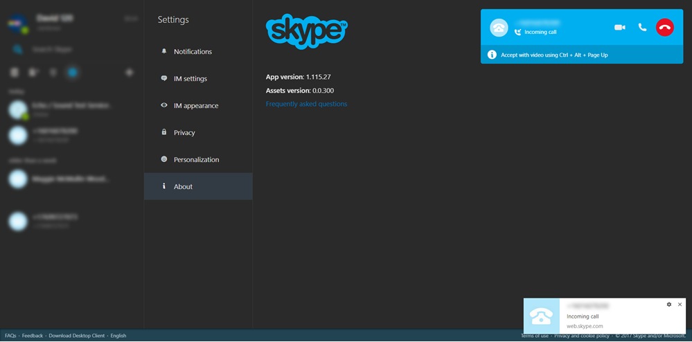Image resolution: width=692 pixels, height=342 pixels.
Task: Click the caller avatar in the call banner
Action: (499, 28)
